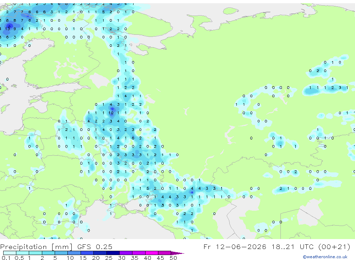
Task: Click the '18..21 UTC' time text
Action: (x=293, y=247)
